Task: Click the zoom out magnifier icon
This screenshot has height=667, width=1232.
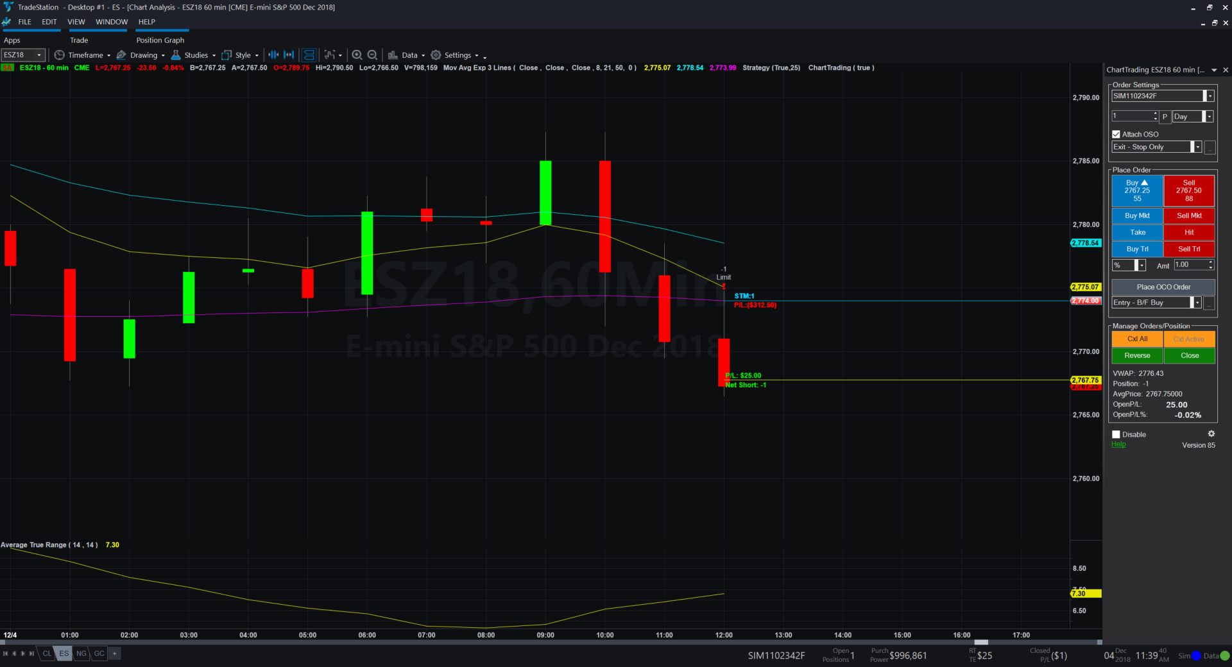Action: [x=372, y=55]
